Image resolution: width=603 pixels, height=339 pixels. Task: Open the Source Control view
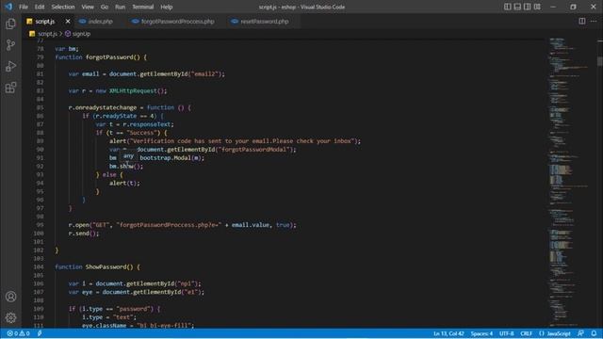[10, 45]
